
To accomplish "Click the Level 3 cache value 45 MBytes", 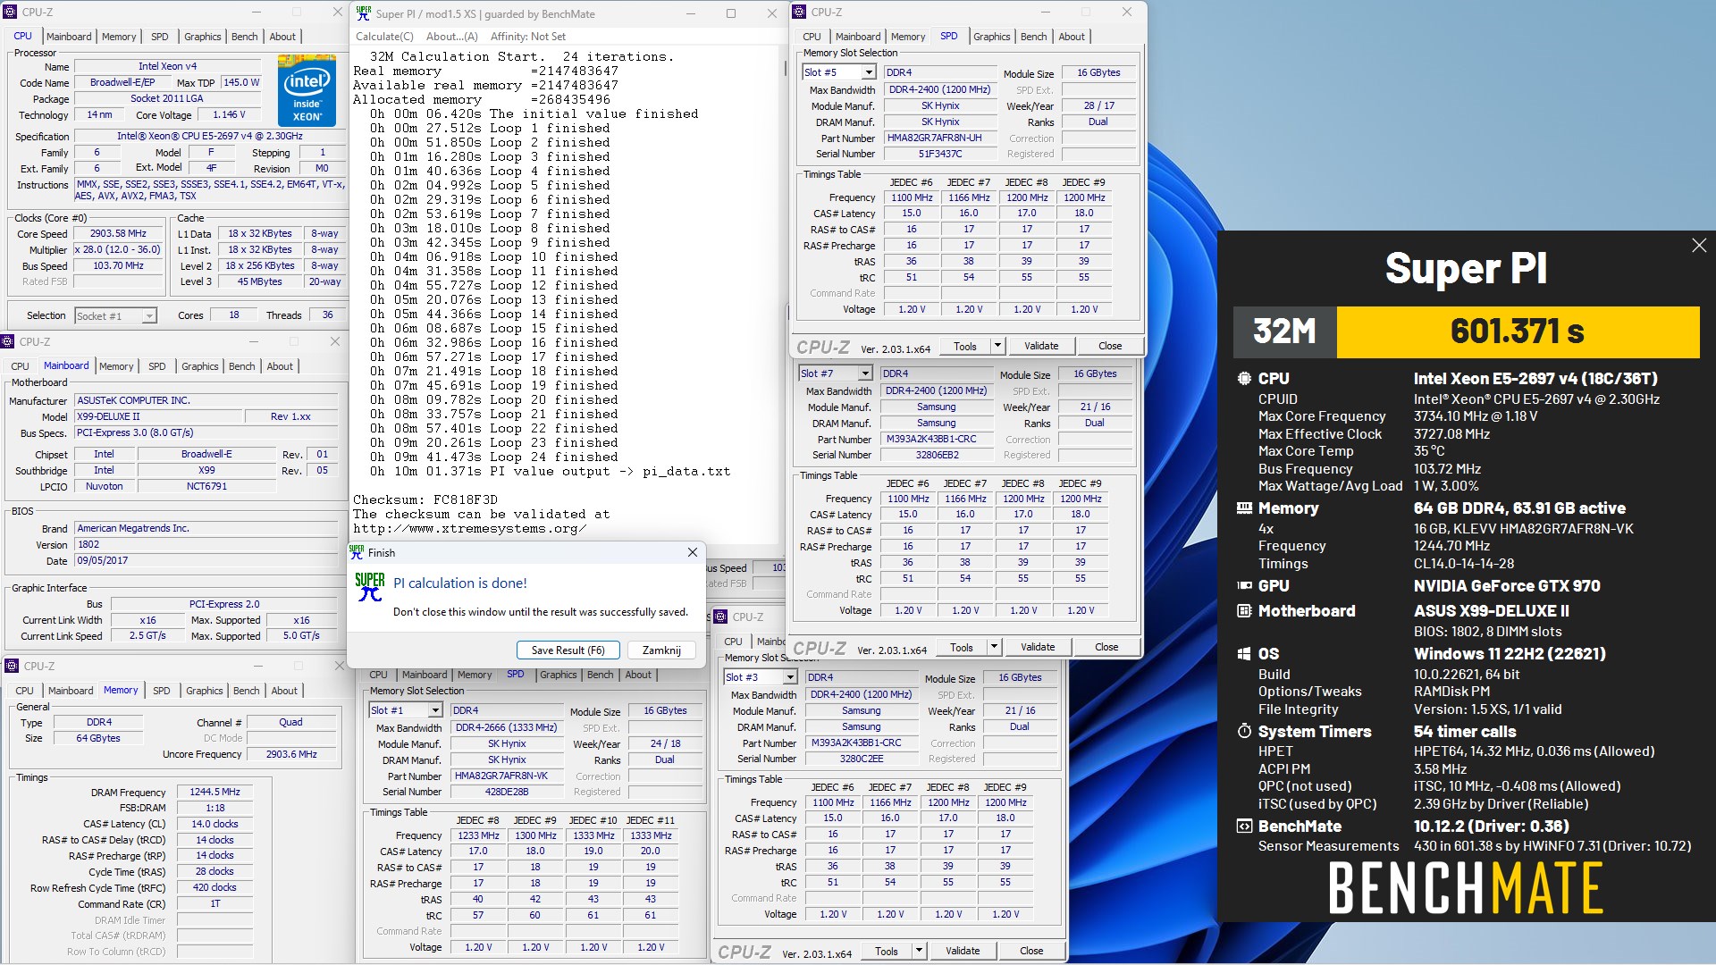I will (260, 281).
